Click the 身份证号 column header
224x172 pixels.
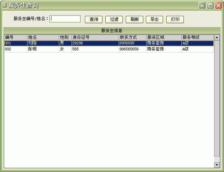tap(95, 37)
